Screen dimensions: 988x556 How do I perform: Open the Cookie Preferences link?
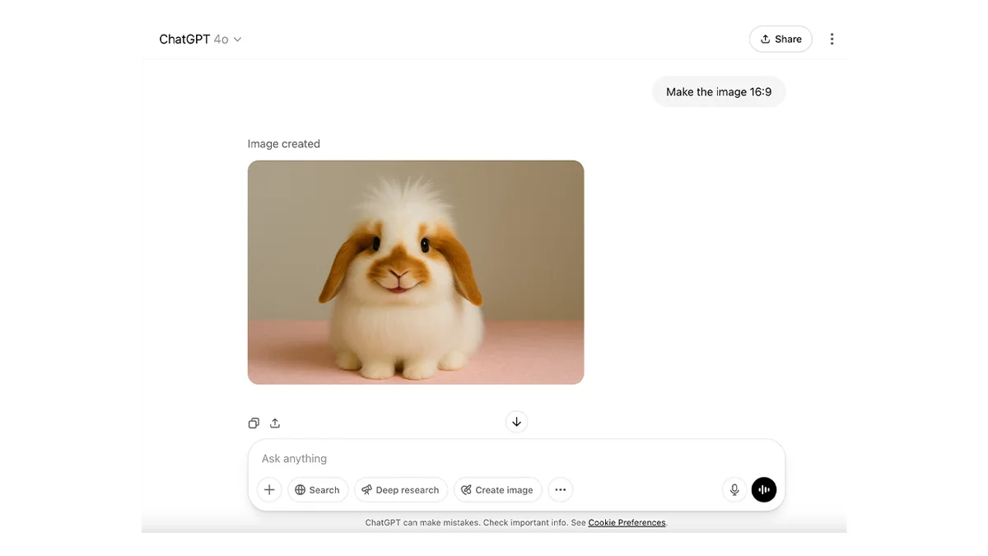627,523
